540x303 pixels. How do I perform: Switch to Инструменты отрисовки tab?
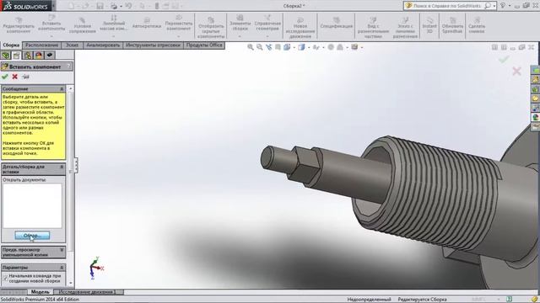tap(153, 45)
